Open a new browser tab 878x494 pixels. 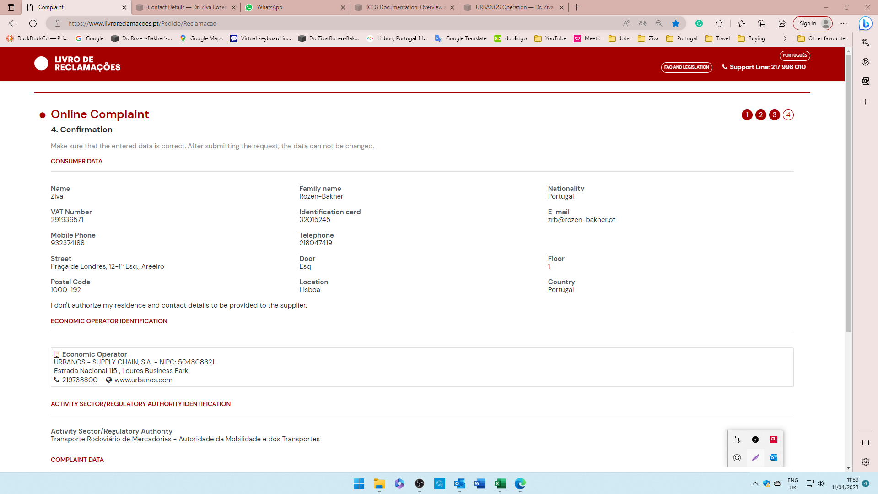[577, 7]
